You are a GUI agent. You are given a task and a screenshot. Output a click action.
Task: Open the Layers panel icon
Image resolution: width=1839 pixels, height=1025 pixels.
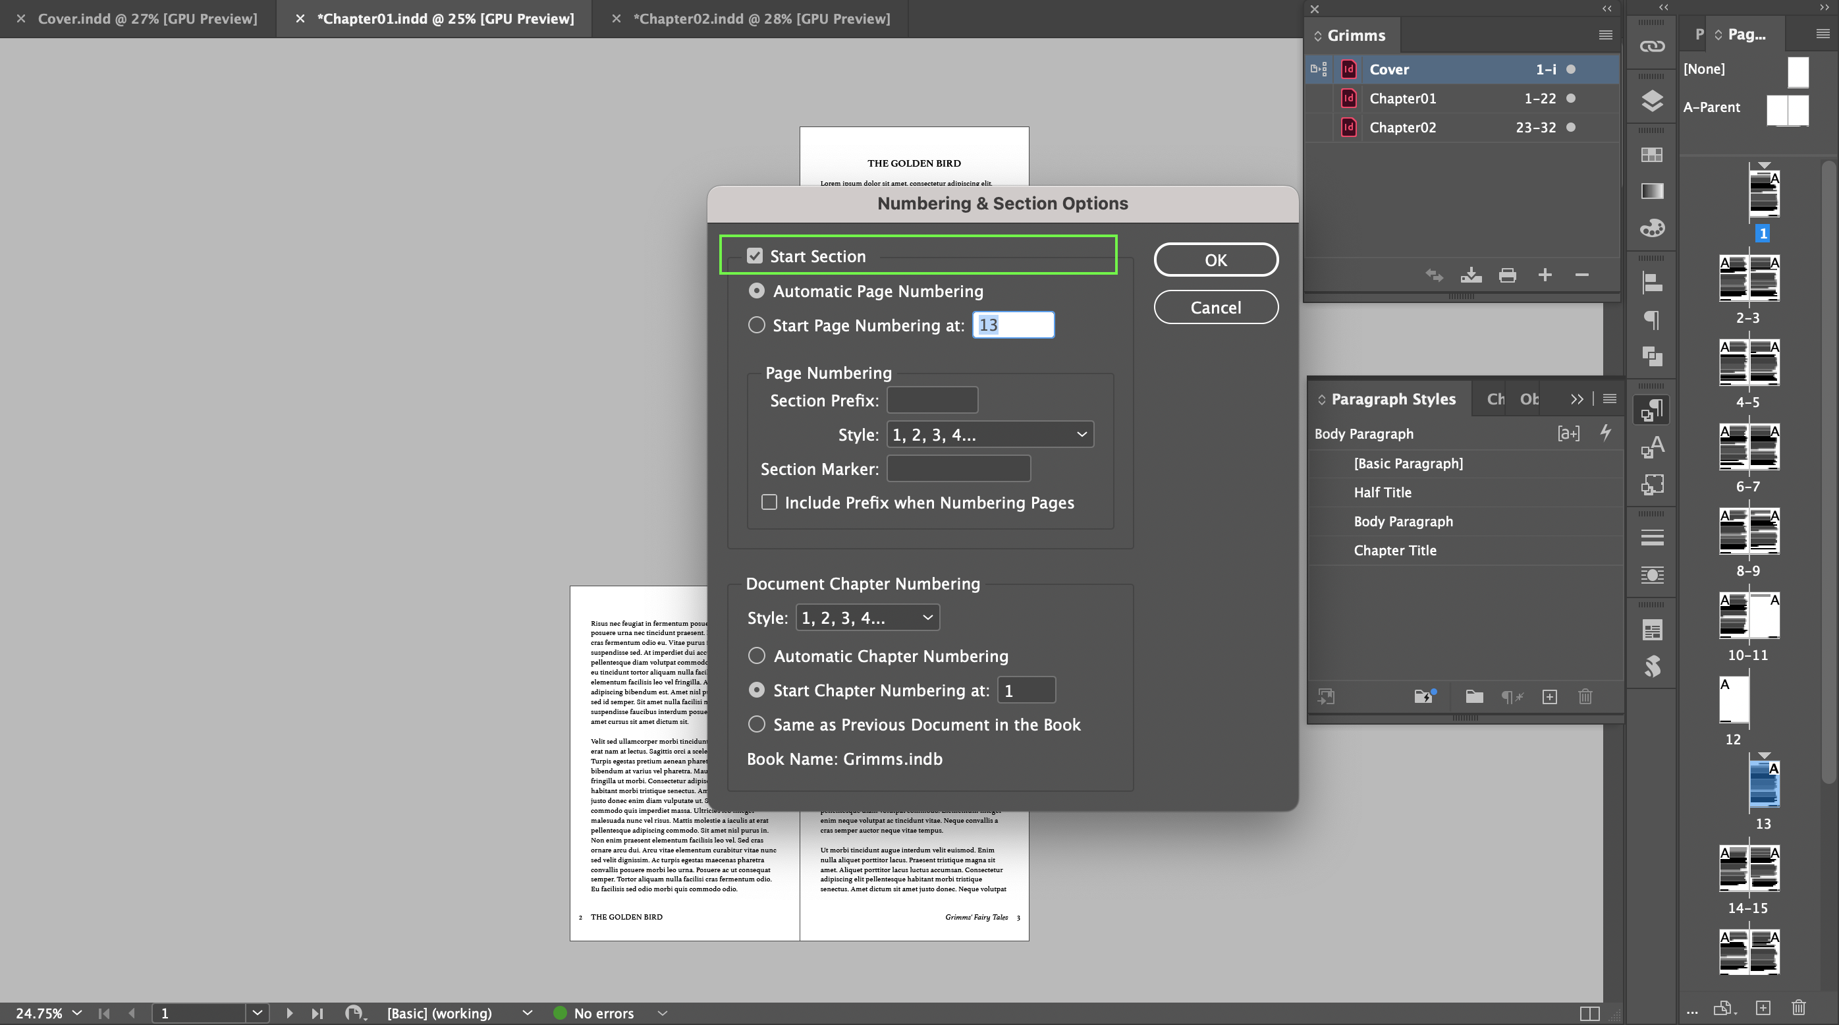1651,101
